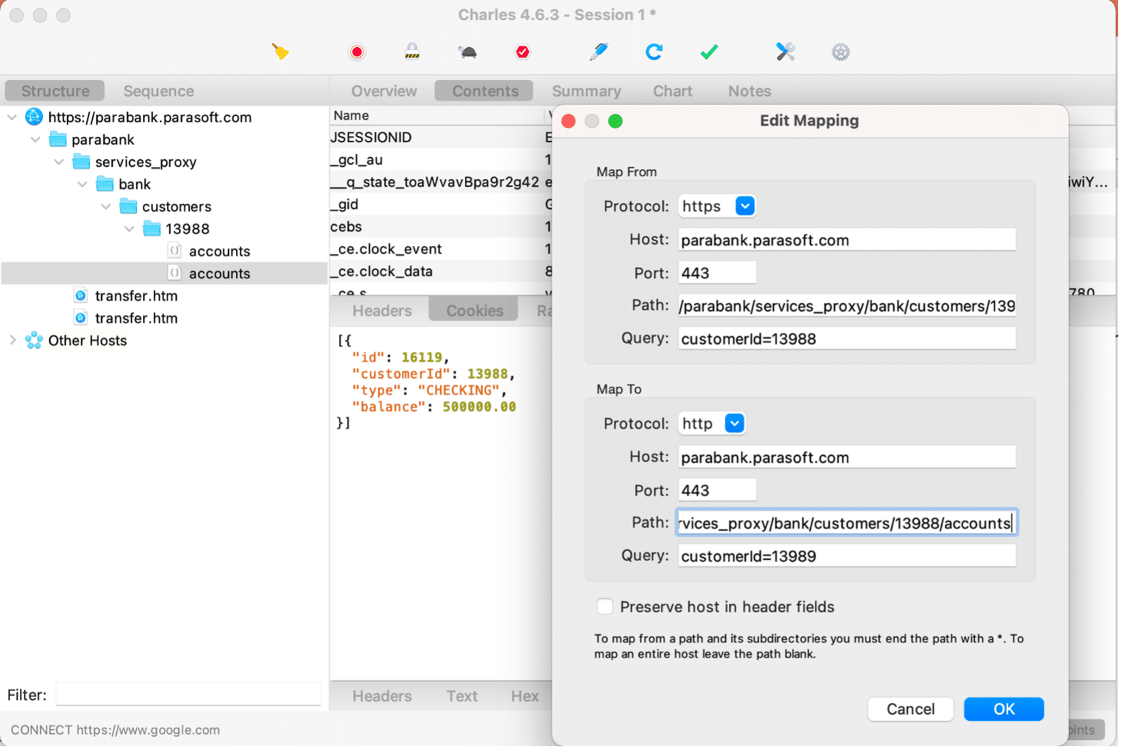Enable Preserve host in header fields
This screenshot has height=749, width=1121.
(x=605, y=607)
